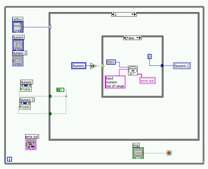The height and width of the screenshot is (169, 208).
Task: Select the green wire junction near True constant
Action: [x=66, y=96]
